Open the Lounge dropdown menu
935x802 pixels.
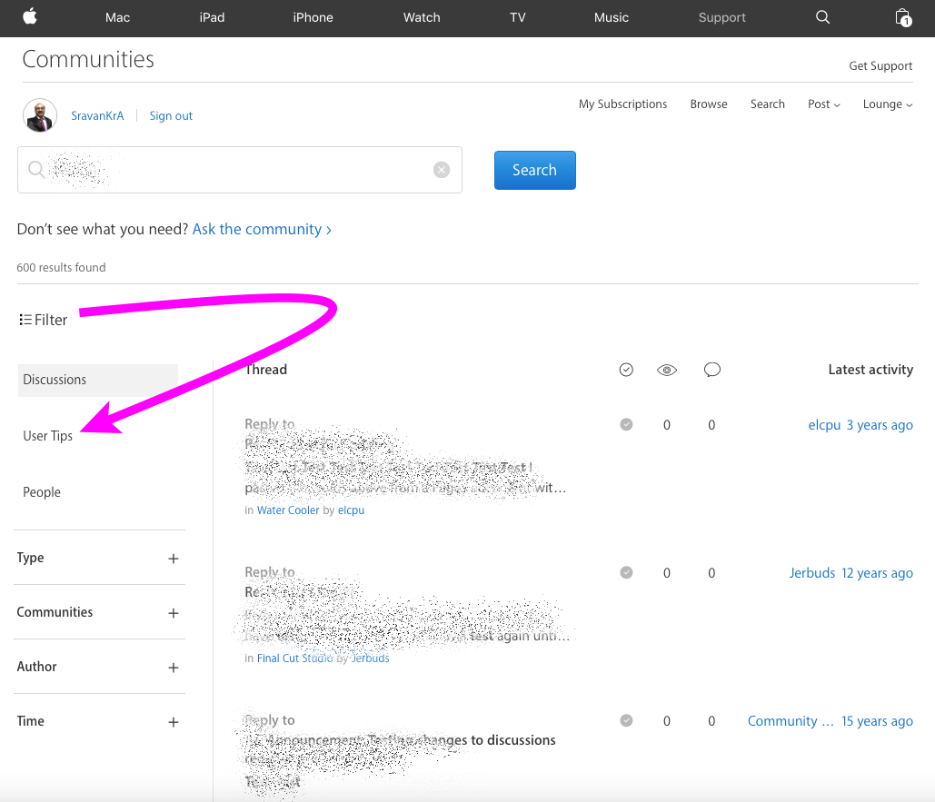[887, 104]
